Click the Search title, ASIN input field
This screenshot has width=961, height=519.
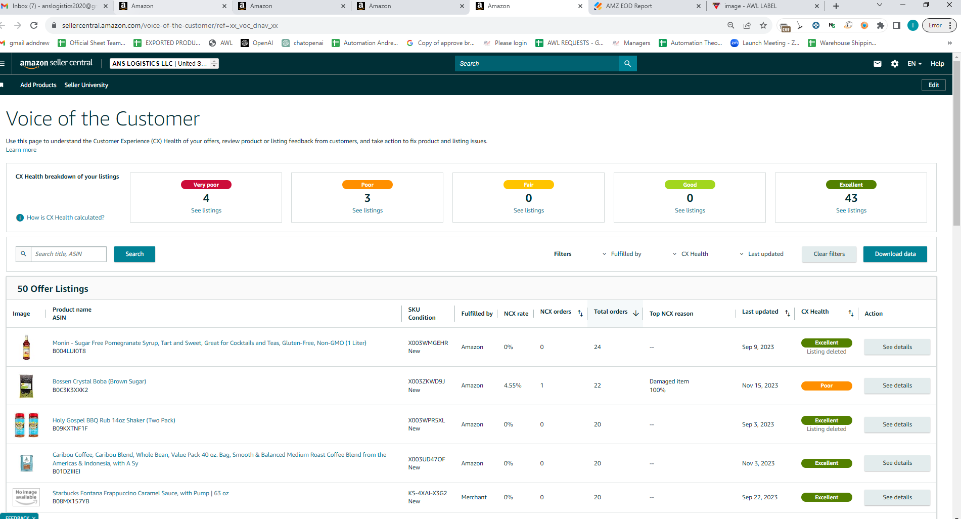point(69,254)
